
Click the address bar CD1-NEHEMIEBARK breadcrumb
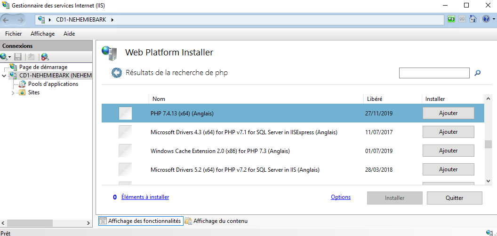[x=81, y=20]
